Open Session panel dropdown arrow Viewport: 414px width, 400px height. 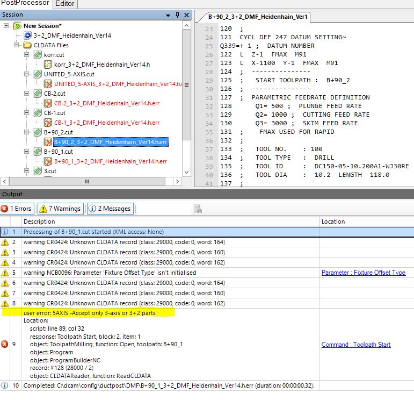coord(168,16)
